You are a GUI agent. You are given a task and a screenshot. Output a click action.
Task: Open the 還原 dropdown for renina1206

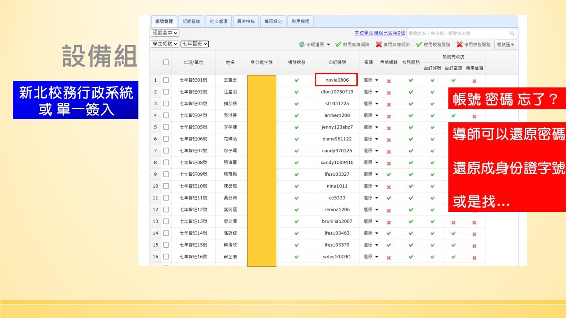point(371,209)
